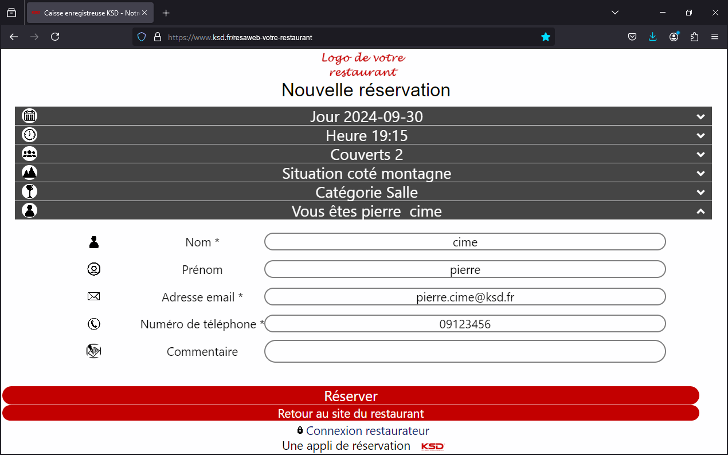Expand the Jour 2024-09-30 section chevron
The image size is (728, 455).
[x=700, y=116]
